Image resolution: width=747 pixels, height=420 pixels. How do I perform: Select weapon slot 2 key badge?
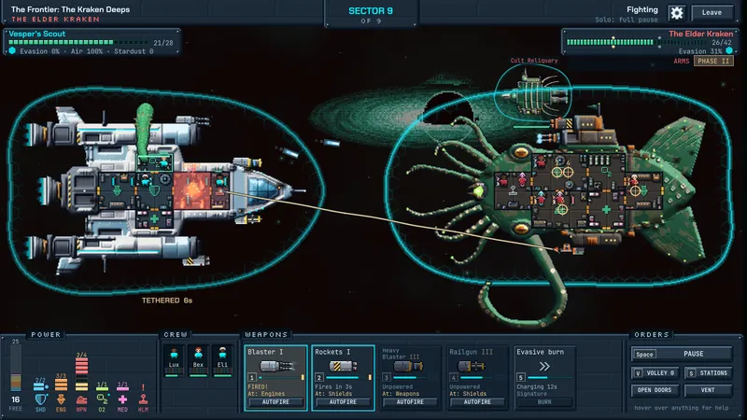319,377
